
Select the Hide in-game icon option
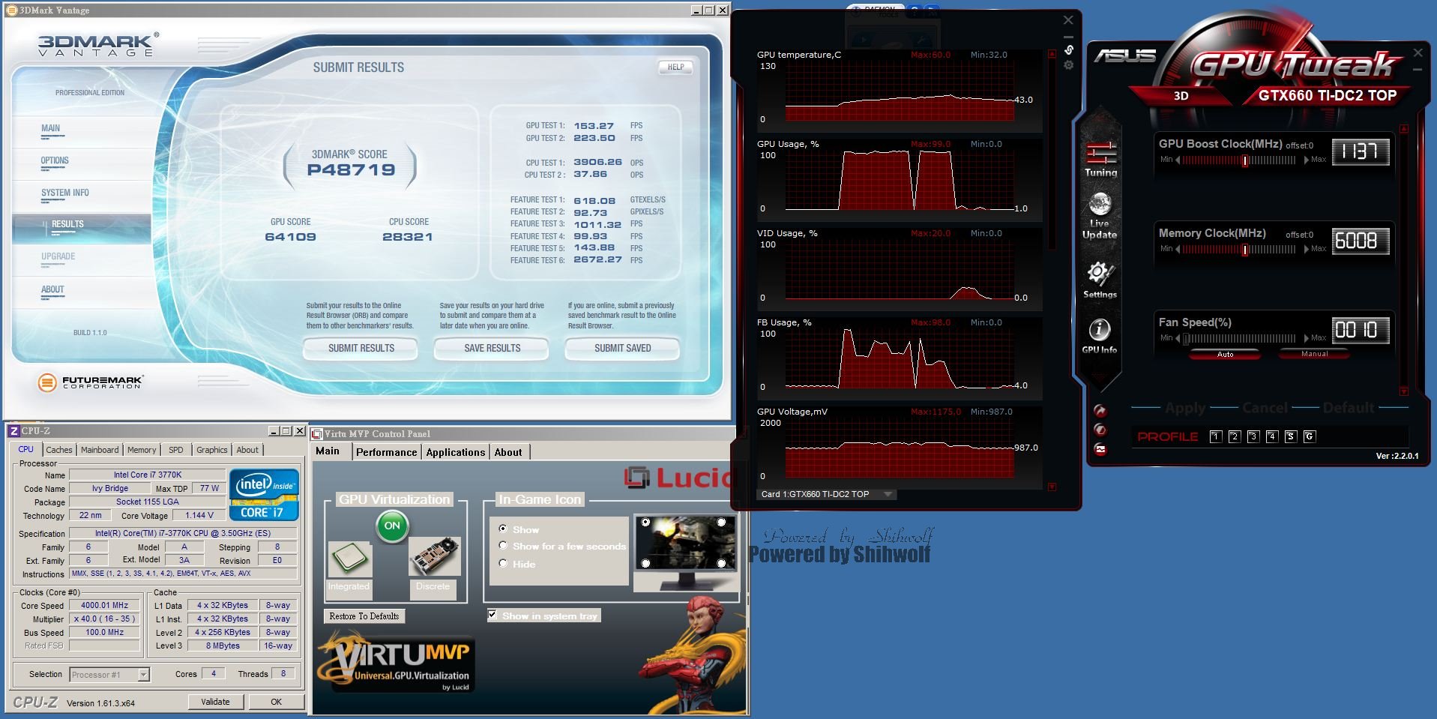pyautogui.click(x=503, y=563)
